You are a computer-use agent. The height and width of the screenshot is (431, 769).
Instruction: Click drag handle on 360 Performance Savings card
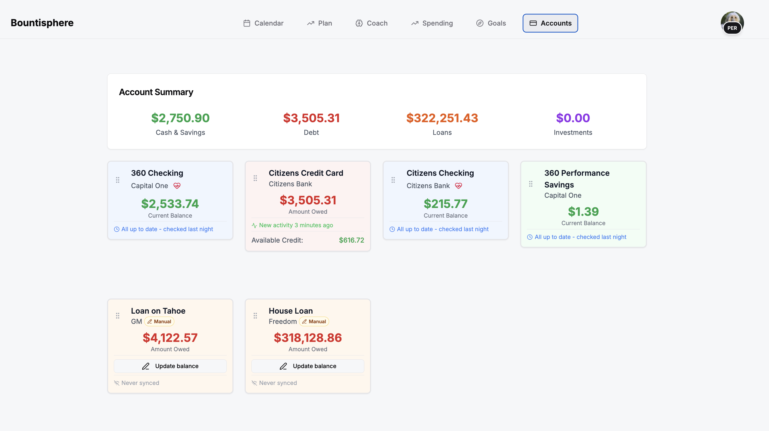(531, 184)
